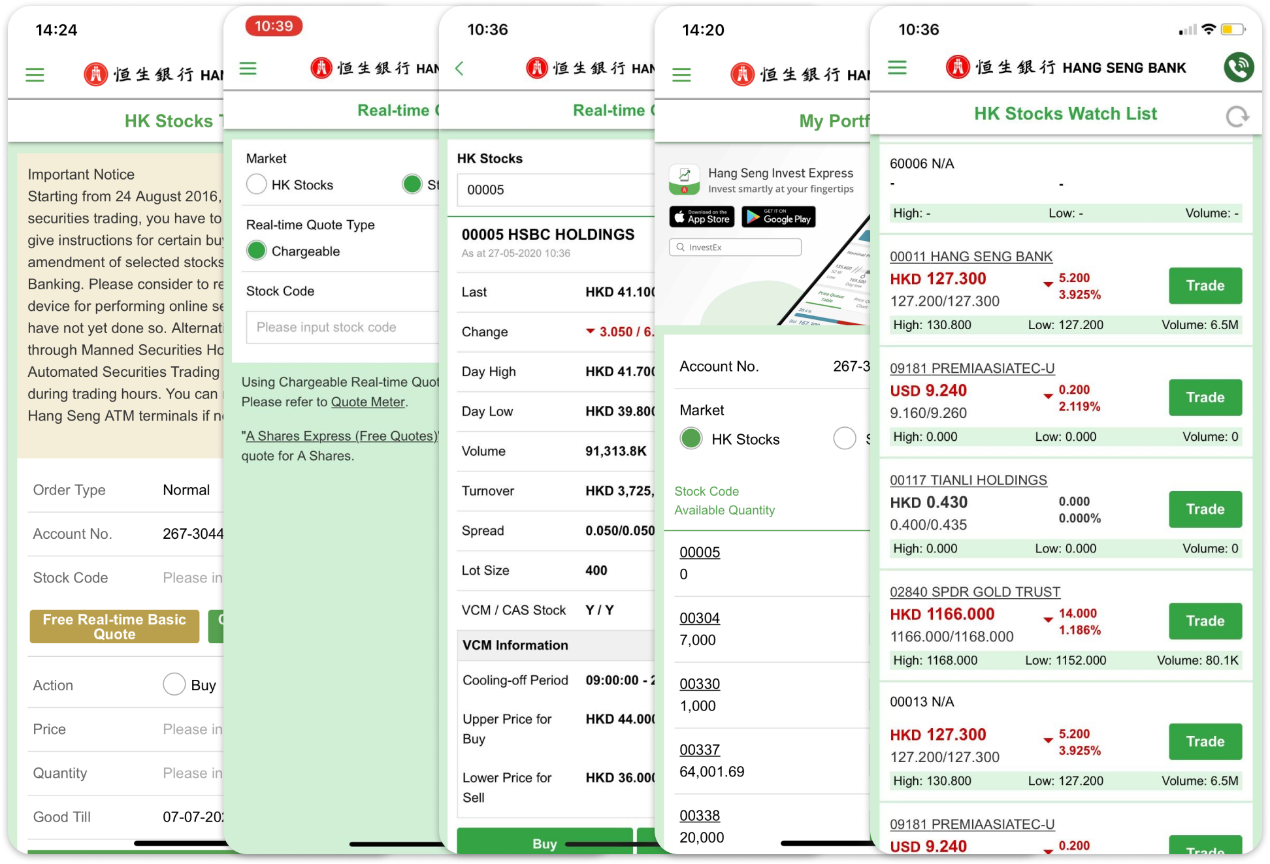Tap the phone call icon in header
Screen dimensions: 1270x864
tap(1238, 67)
